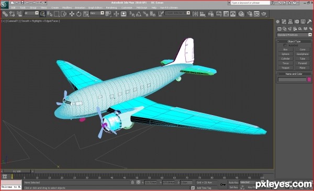Image resolution: width=314 pixels, height=191 pixels.
Task: Switch to the Modify panel icon
Action: tap(284, 21)
